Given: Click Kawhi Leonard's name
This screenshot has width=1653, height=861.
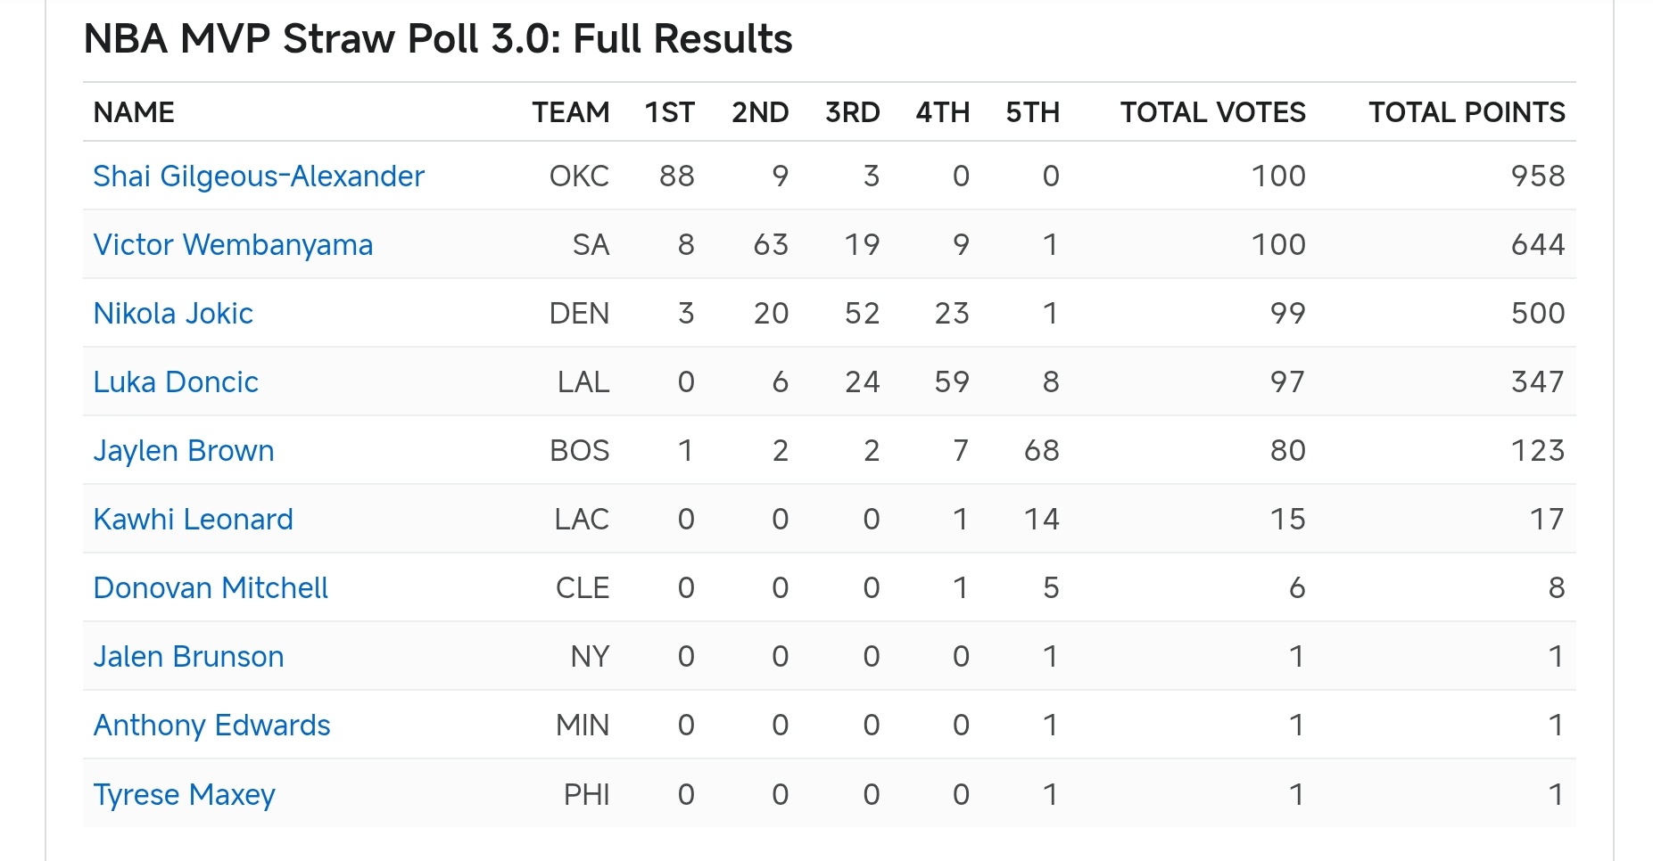Looking at the screenshot, I should click(x=194, y=520).
